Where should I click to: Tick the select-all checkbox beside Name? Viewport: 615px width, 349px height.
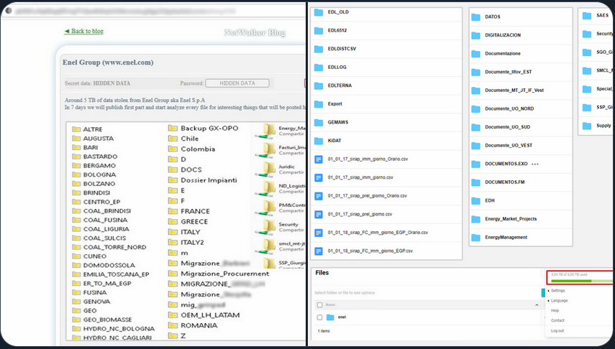[x=319, y=304]
